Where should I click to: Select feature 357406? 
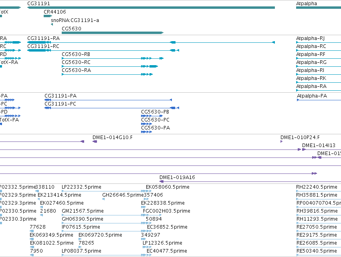coord(153,195)
